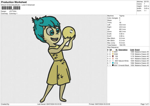Click the Total Bobbin value 159.37ft
This screenshot has height=106, width=150.
click(122, 45)
